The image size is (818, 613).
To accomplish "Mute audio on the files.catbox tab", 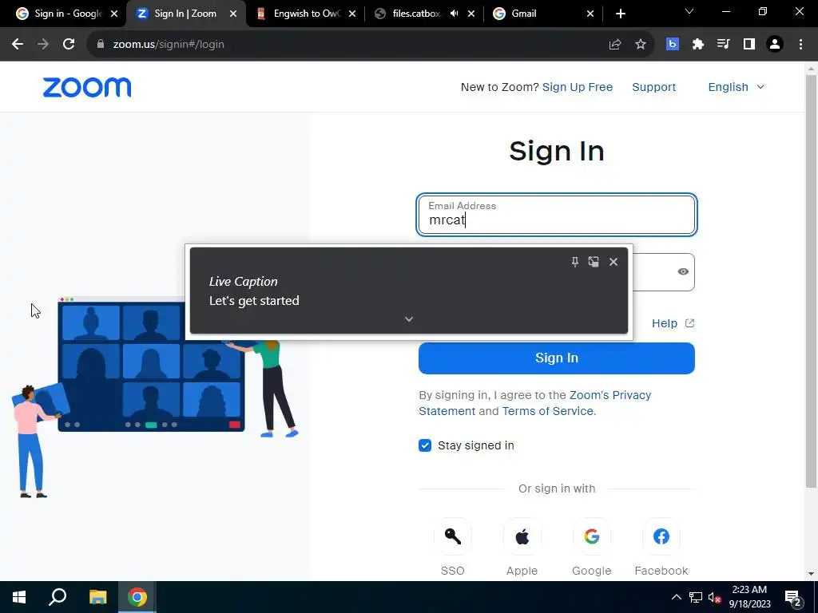I will (x=455, y=14).
